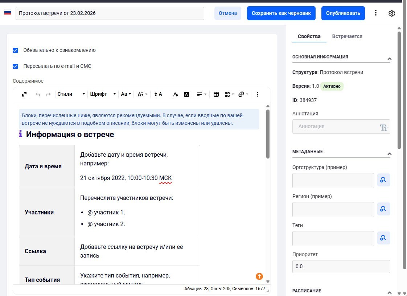Image resolution: width=407 pixels, height=296 pixels.
Task: Click the text @ участник 1,
Action: (x=106, y=213)
